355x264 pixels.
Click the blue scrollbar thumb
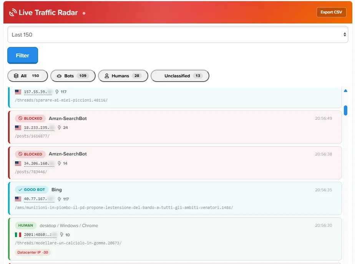click(345, 110)
